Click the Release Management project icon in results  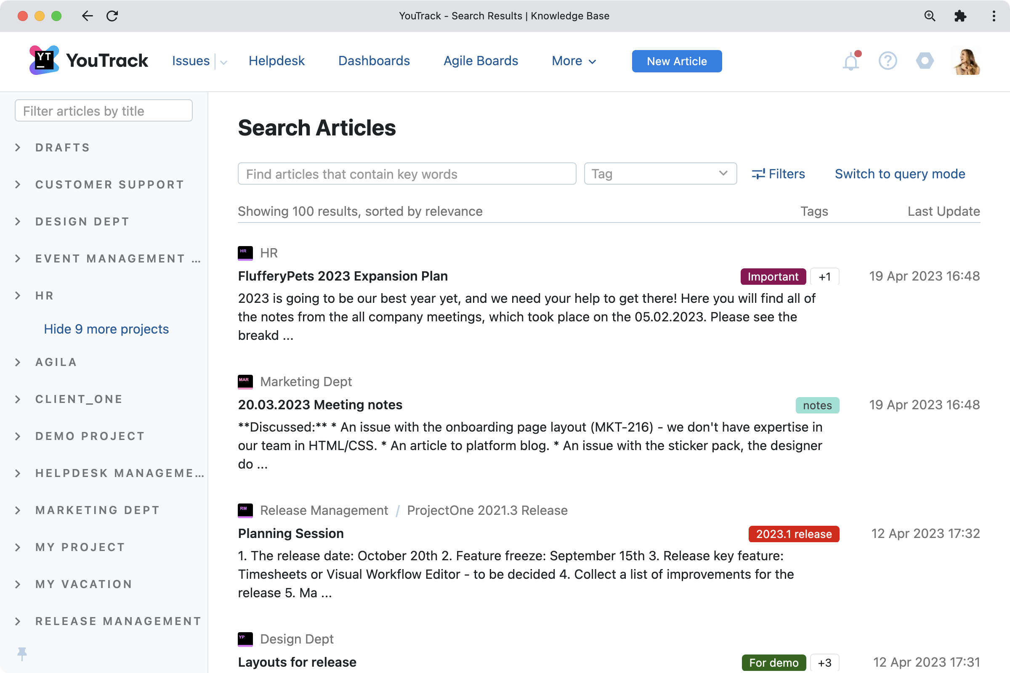click(245, 510)
